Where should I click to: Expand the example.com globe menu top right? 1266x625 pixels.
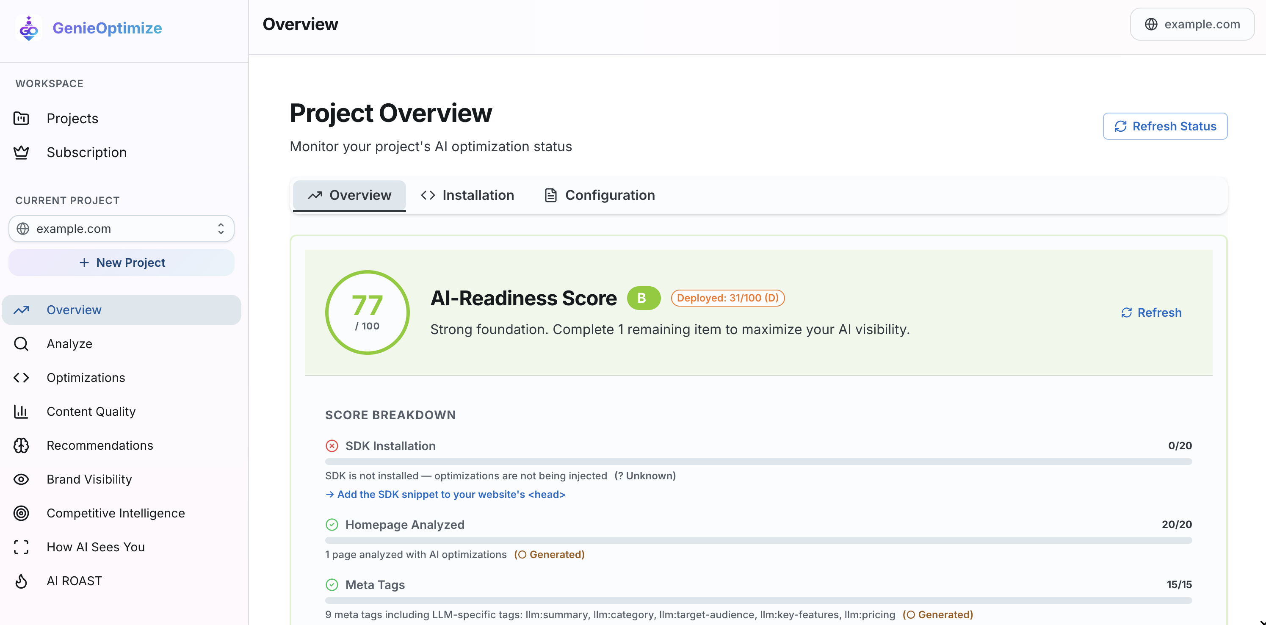1192,24
